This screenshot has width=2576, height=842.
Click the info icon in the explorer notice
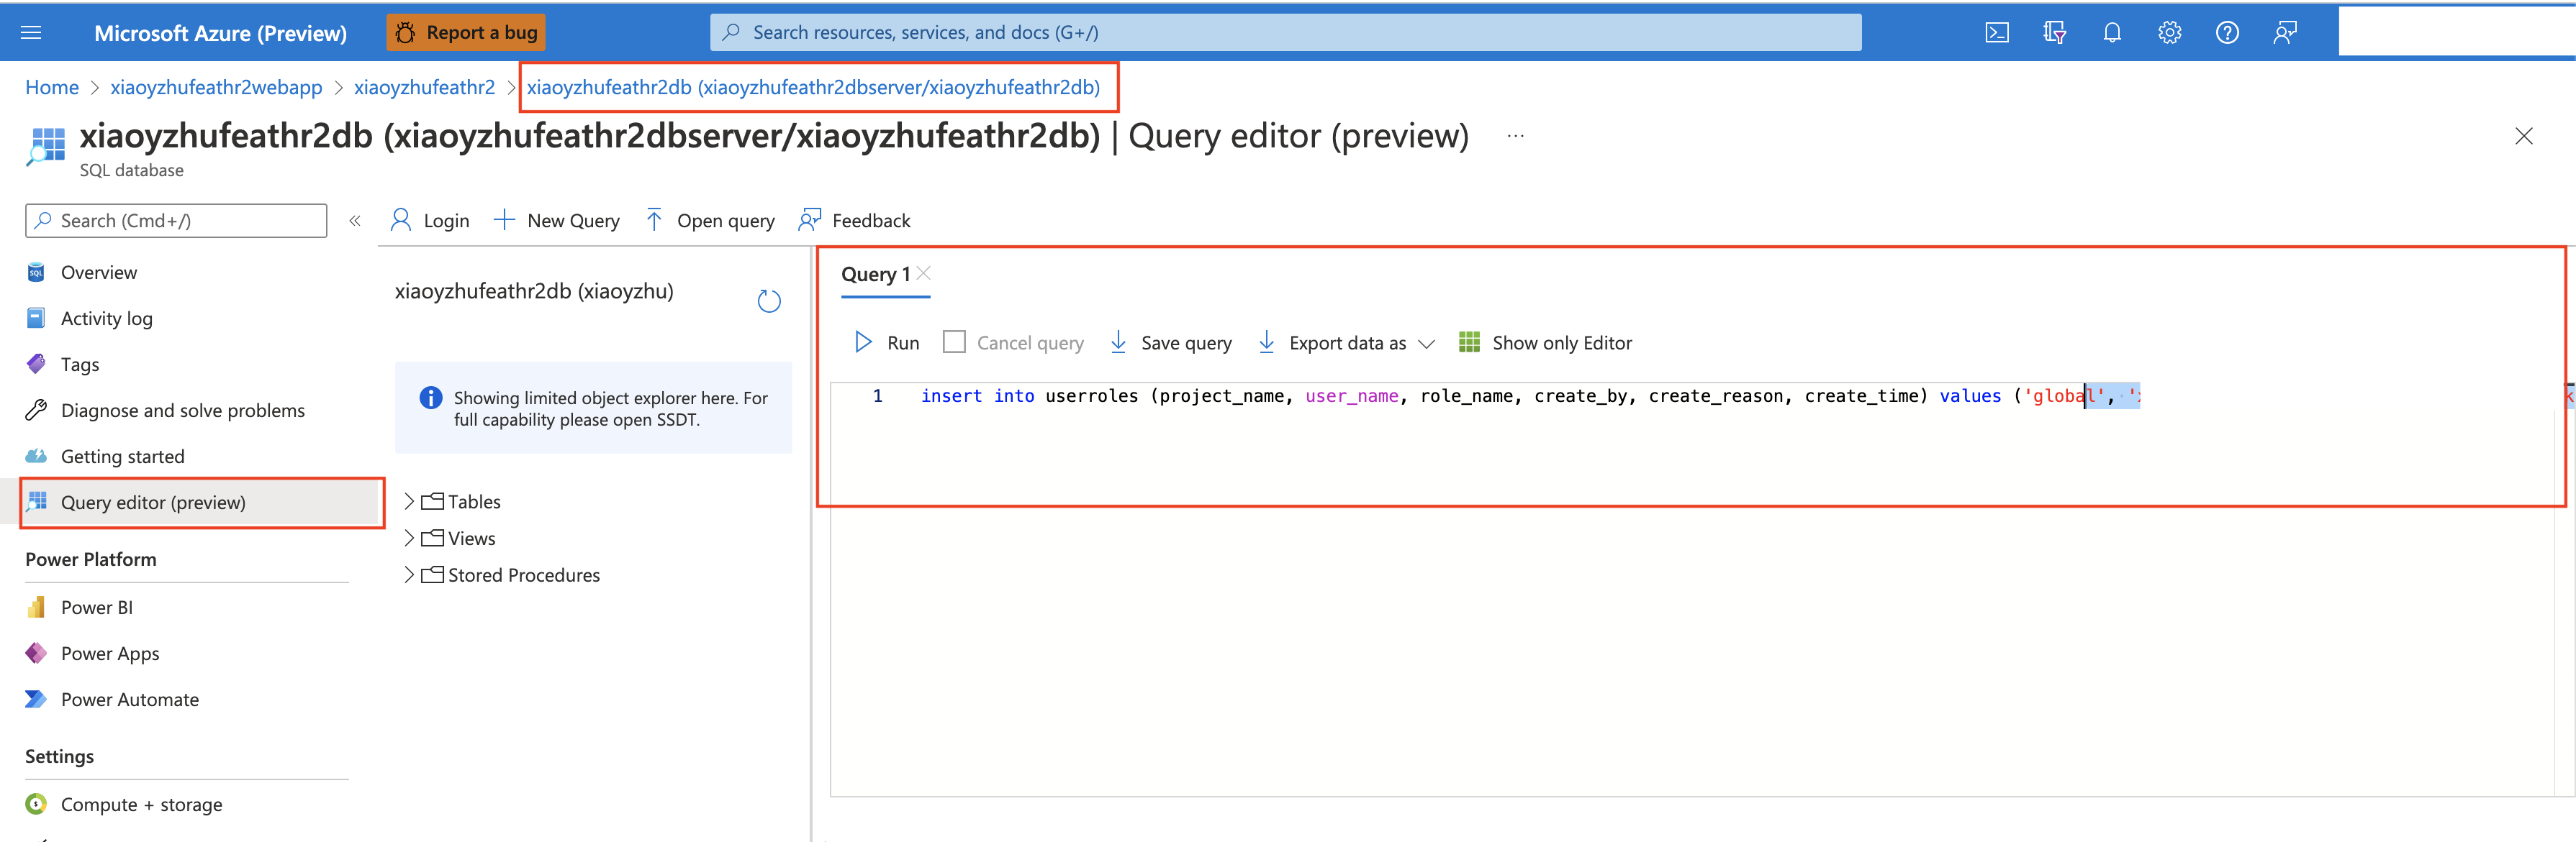[x=430, y=398]
